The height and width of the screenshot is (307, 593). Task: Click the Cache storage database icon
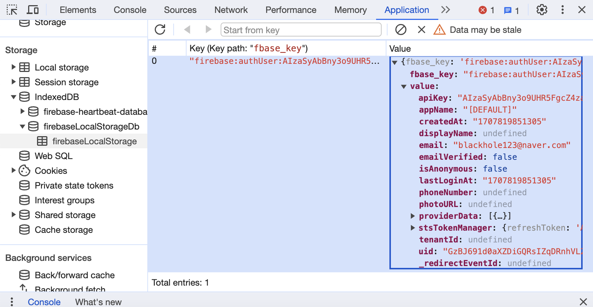click(24, 230)
